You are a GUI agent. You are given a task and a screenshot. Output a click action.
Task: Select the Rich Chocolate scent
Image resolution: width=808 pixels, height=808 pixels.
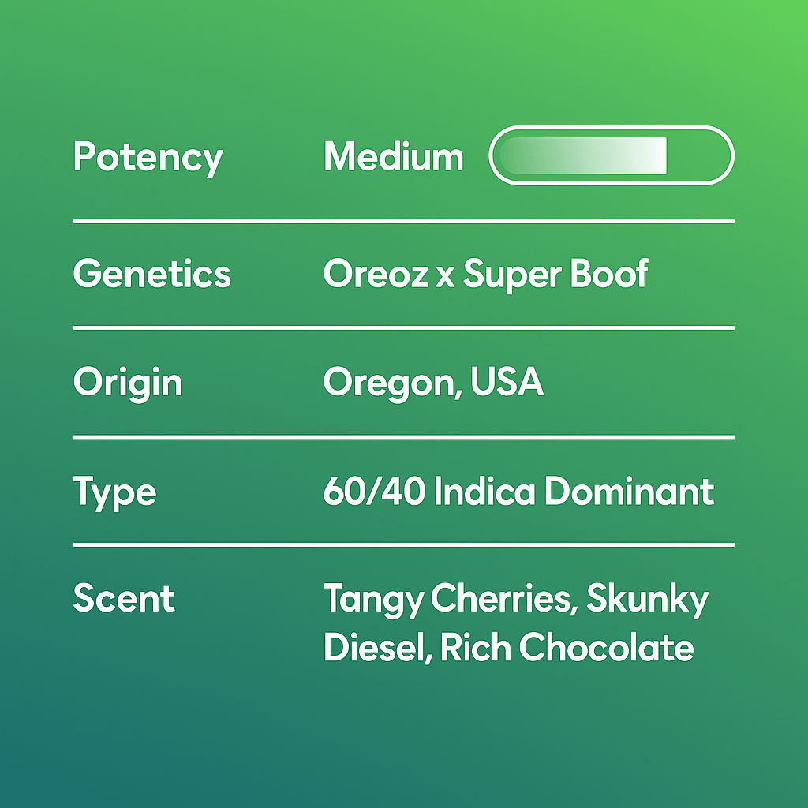point(567,648)
